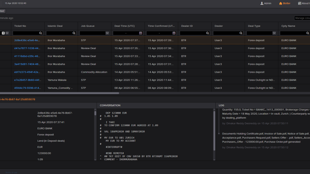Click 'Lend (in Deposit deals)' detail value
Screen dimensions: 310x174
[x=51, y=141]
